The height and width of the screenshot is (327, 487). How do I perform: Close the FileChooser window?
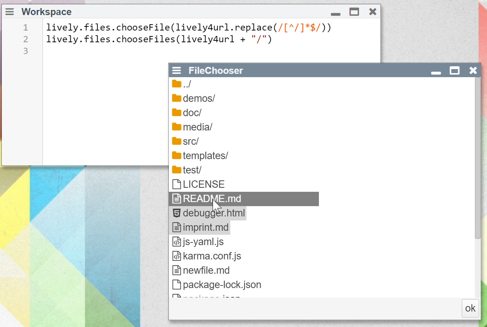click(x=473, y=71)
